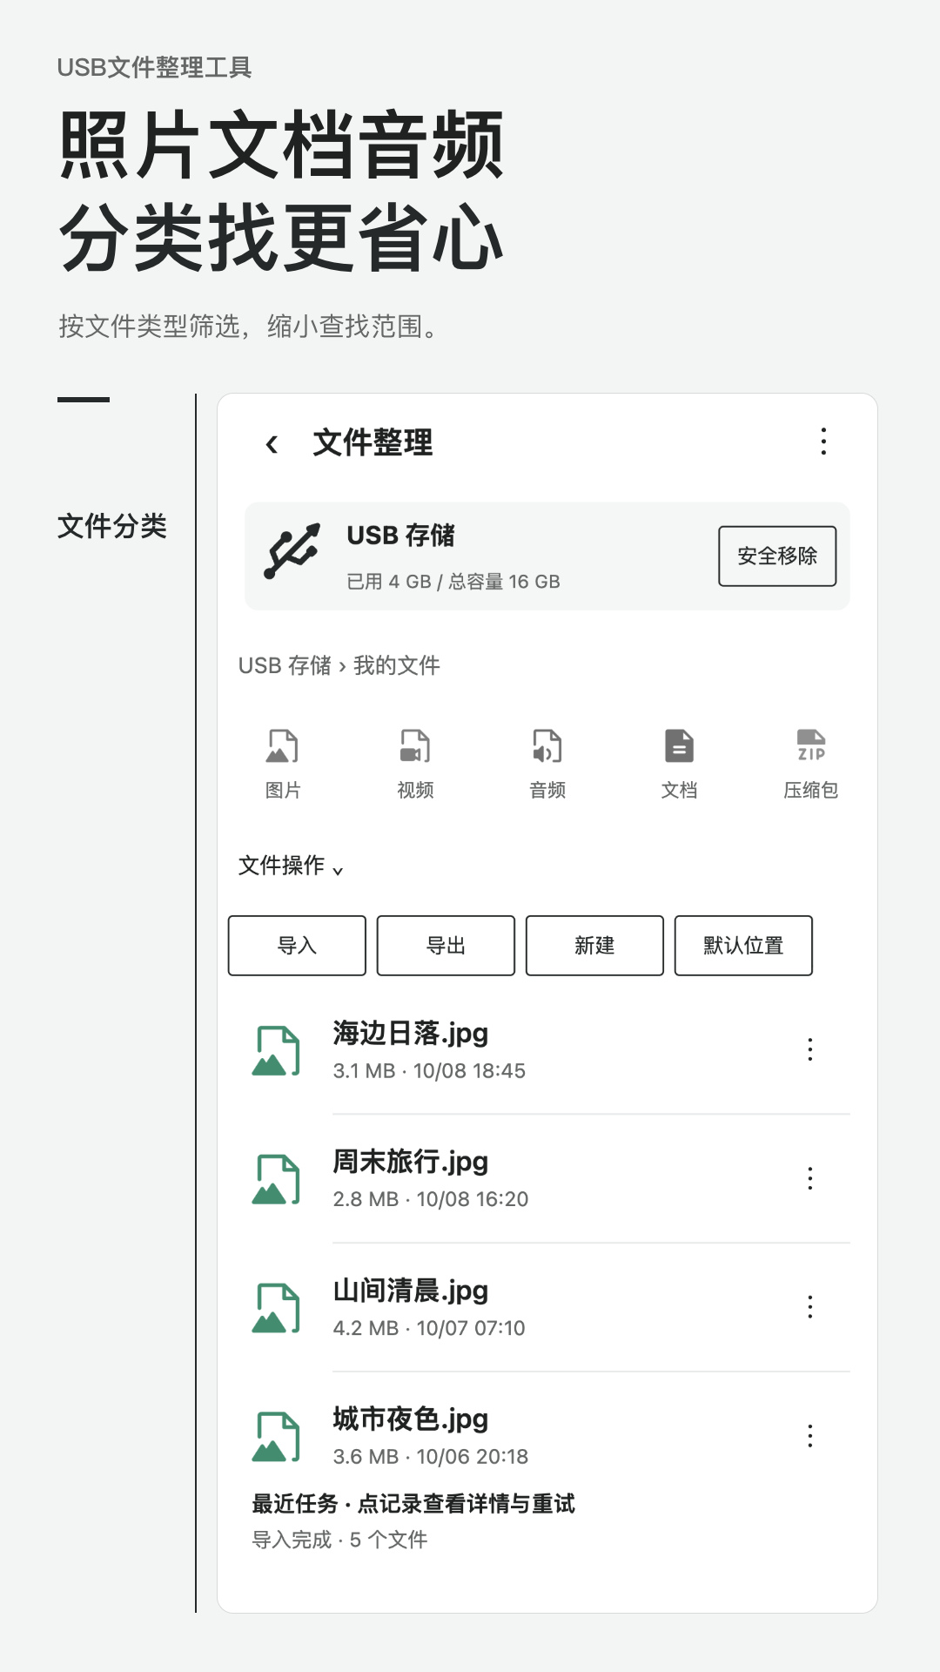Click the 导出 button
Screen dimensions: 940x1672
point(446,946)
